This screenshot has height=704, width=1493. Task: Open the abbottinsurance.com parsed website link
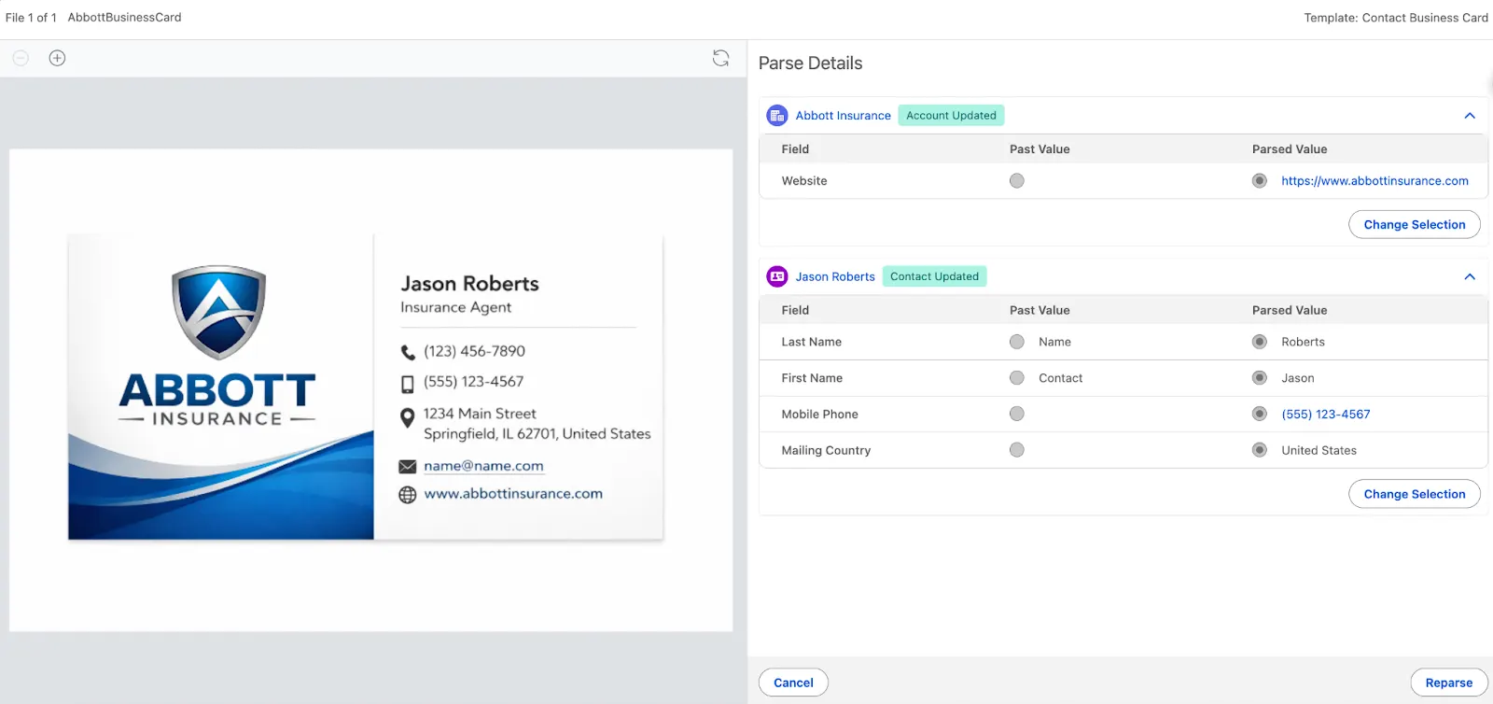[x=1374, y=181]
